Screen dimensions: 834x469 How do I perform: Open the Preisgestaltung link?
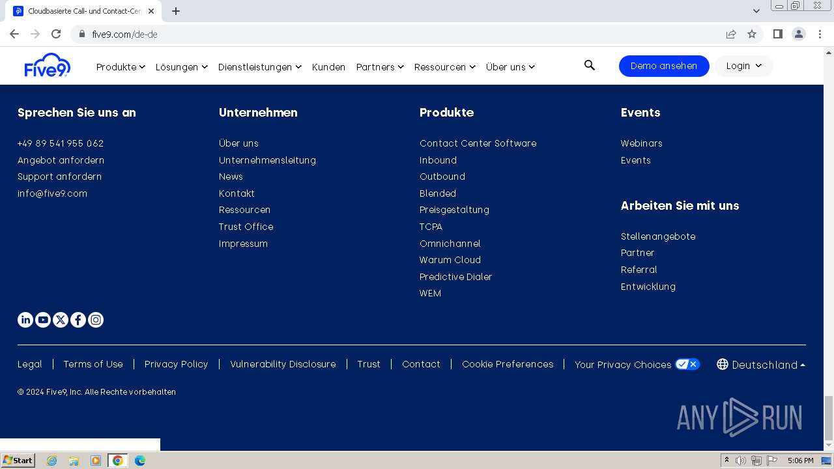pos(454,210)
